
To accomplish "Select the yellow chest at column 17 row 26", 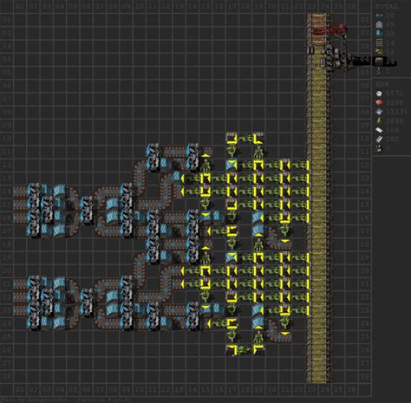I will [x=232, y=350].
